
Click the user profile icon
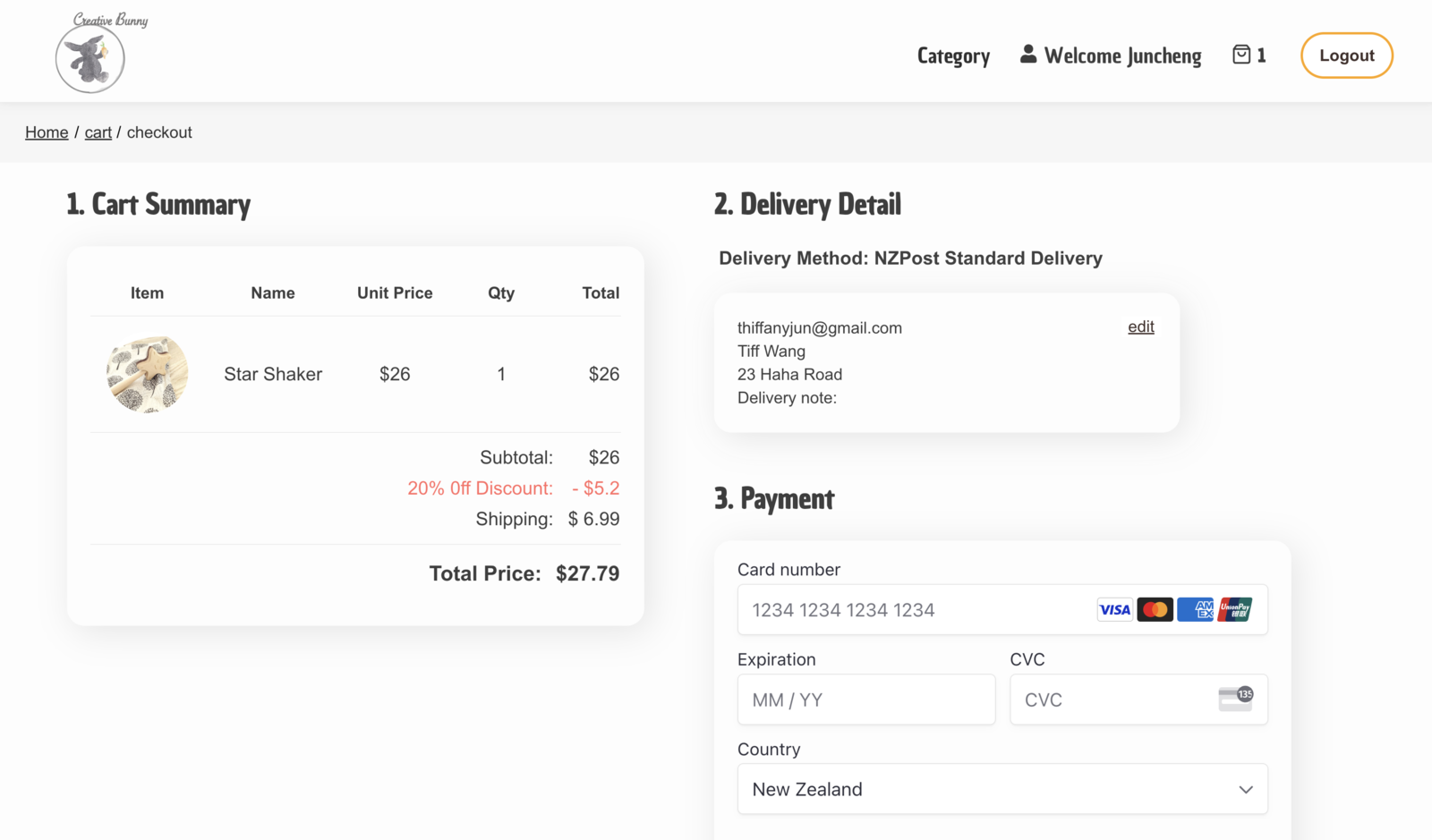(1028, 55)
